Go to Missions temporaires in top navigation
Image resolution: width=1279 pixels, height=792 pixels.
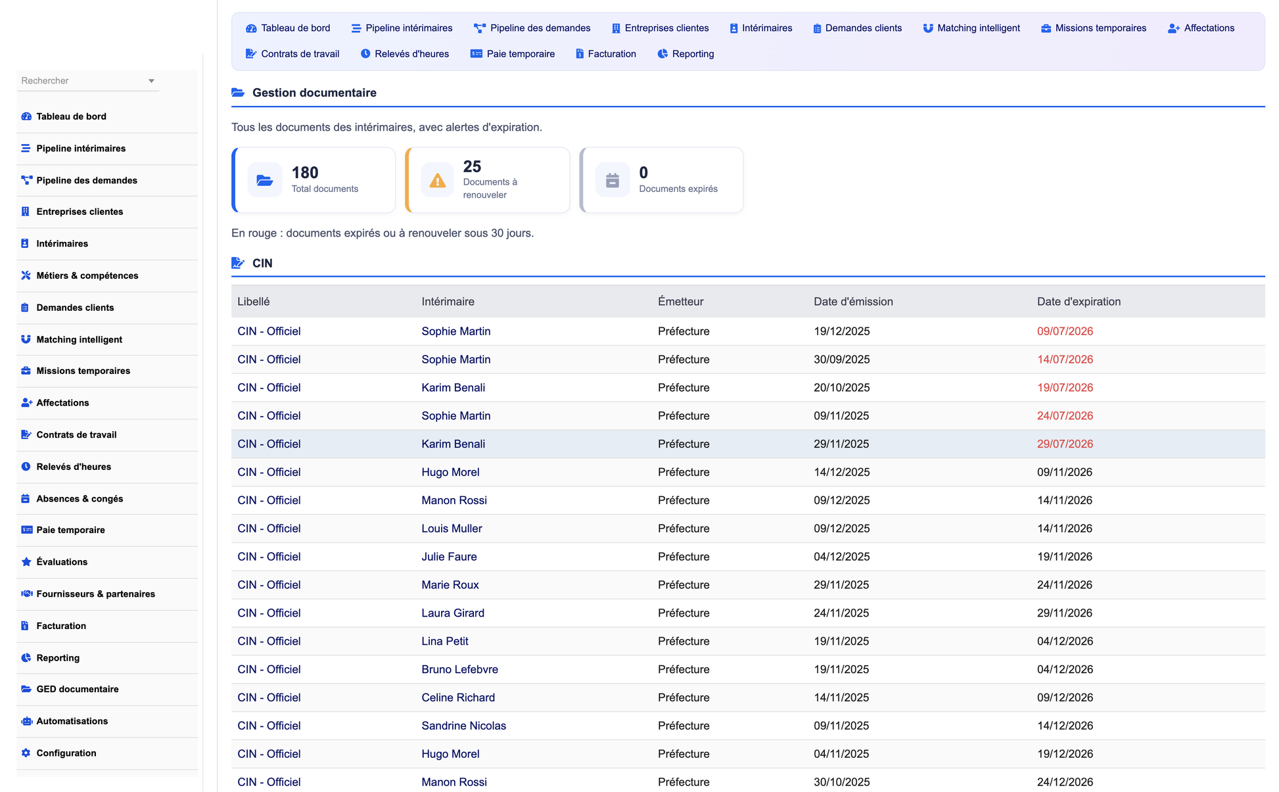click(x=1094, y=28)
